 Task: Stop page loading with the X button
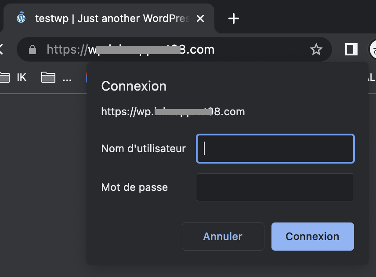1,49
